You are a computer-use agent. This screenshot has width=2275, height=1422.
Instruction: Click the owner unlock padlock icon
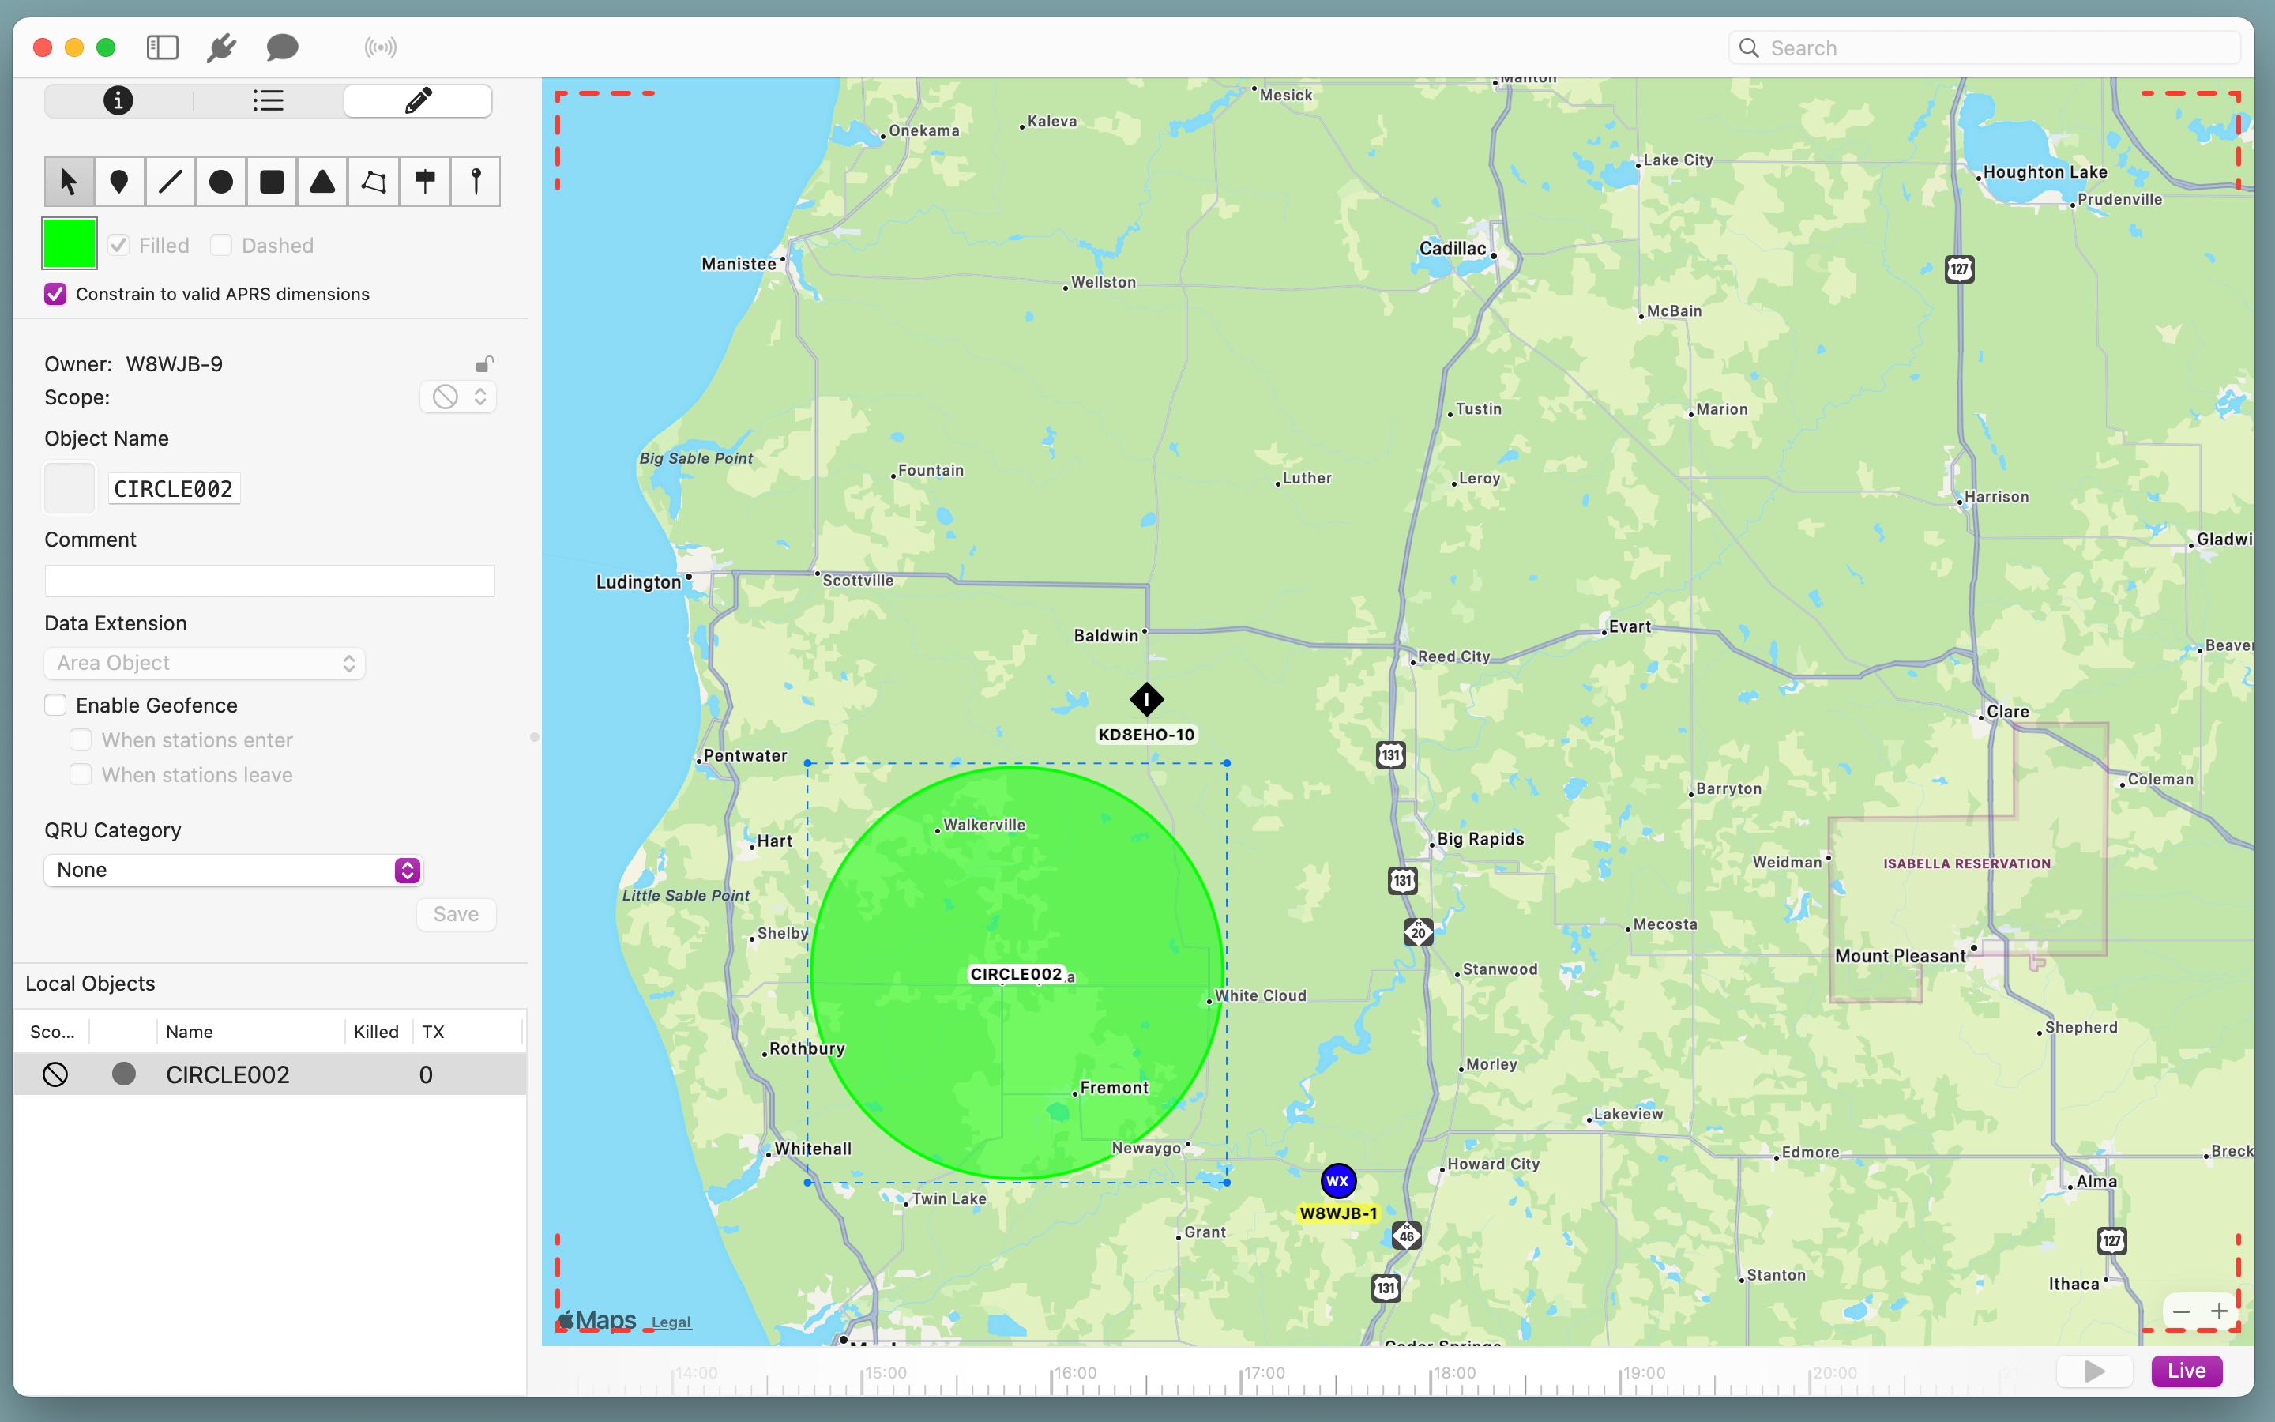click(x=484, y=364)
